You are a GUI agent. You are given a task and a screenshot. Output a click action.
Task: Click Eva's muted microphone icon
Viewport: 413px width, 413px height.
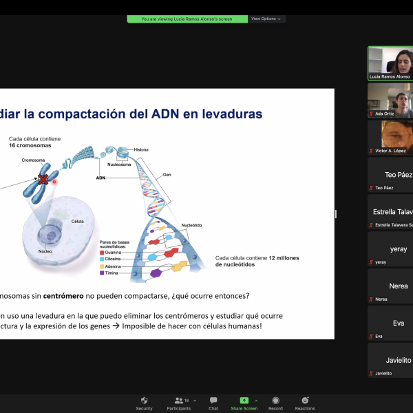click(372, 337)
